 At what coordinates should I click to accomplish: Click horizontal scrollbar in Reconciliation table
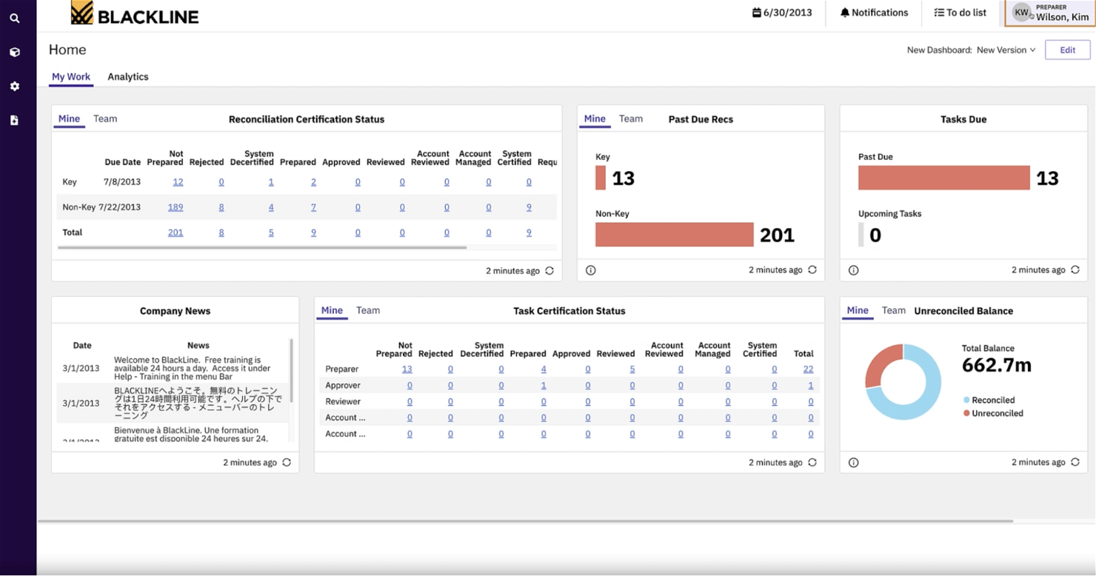[x=262, y=247]
